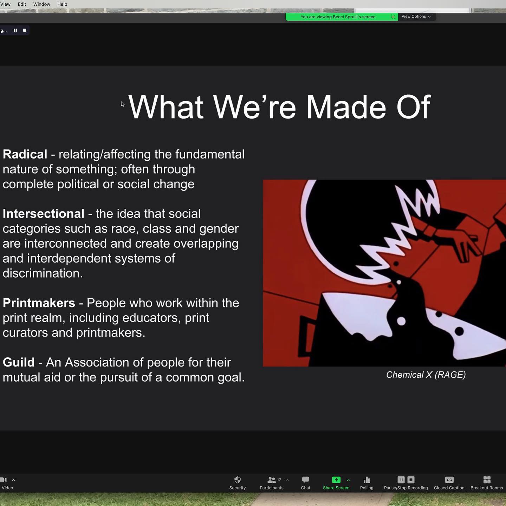Toggle the Video camera on or off
506x506 pixels.
point(4,480)
